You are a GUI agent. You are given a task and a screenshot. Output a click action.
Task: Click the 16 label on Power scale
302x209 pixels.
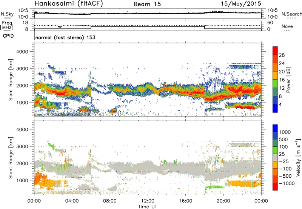282,80
